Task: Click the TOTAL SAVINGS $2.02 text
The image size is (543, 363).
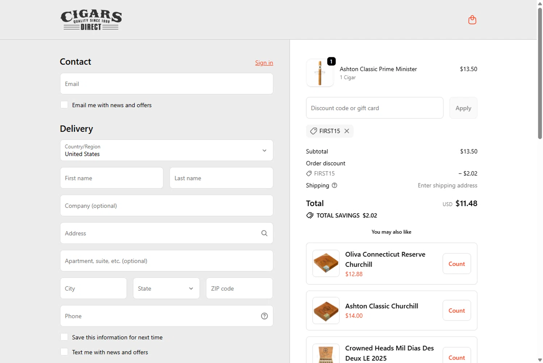Action: tap(346, 216)
